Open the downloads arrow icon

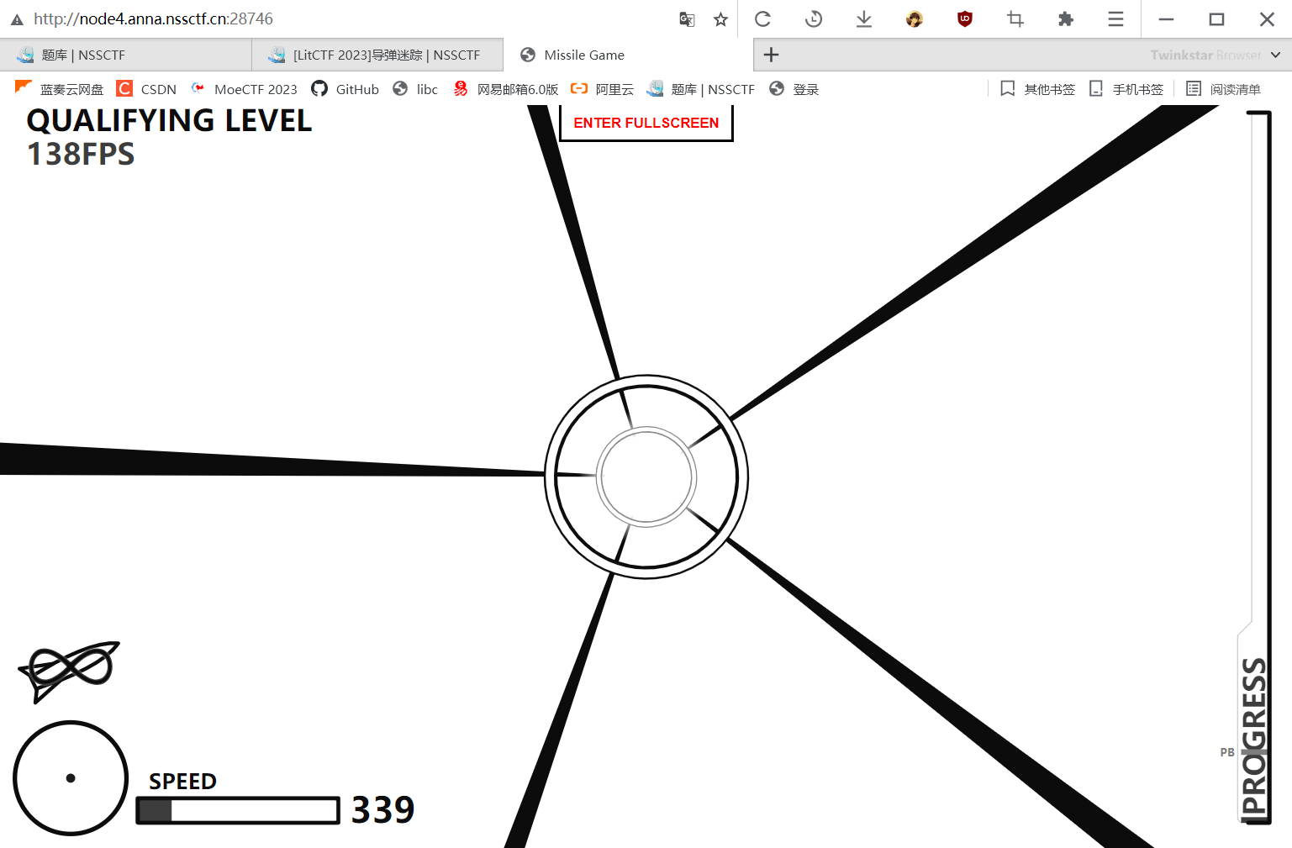tap(863, 19)
